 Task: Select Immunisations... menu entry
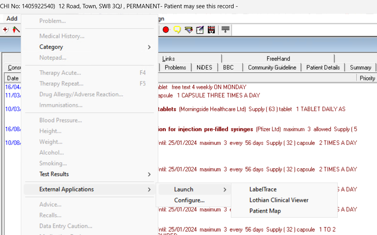click(x=89, y=105)
